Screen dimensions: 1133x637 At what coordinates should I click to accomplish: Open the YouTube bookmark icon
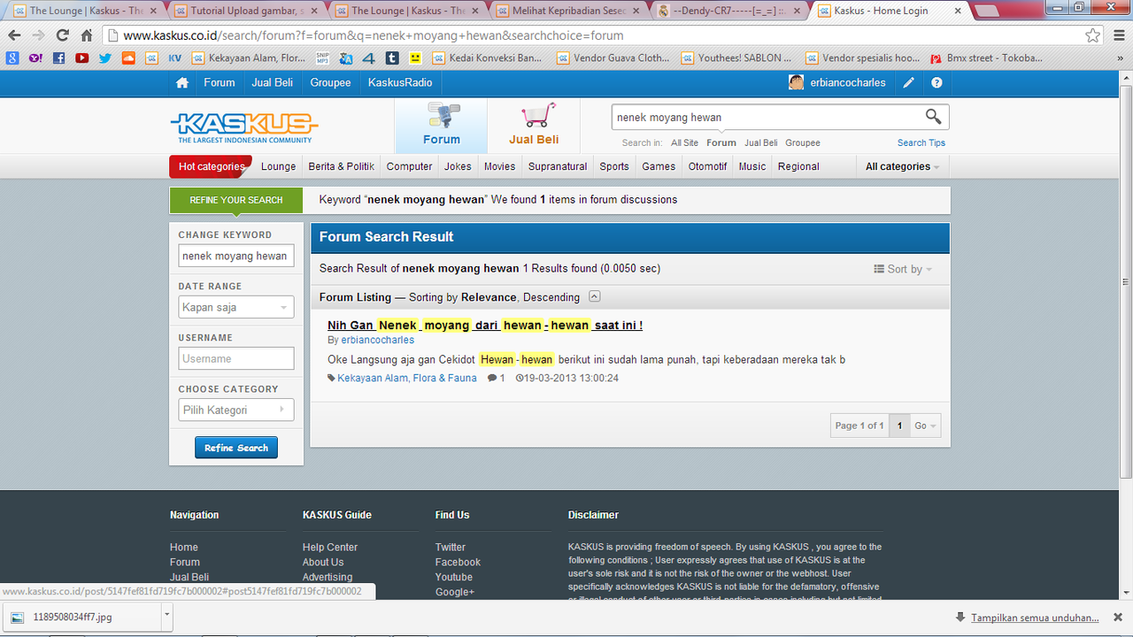coord(82,58)
